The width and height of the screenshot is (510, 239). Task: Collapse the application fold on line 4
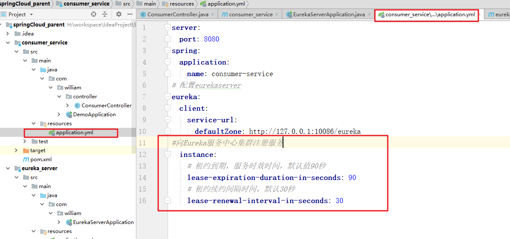[x=168, y=62]
